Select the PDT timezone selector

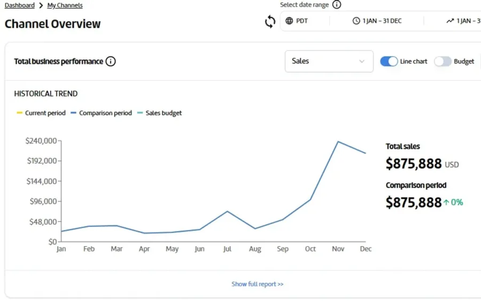point(297,21)
